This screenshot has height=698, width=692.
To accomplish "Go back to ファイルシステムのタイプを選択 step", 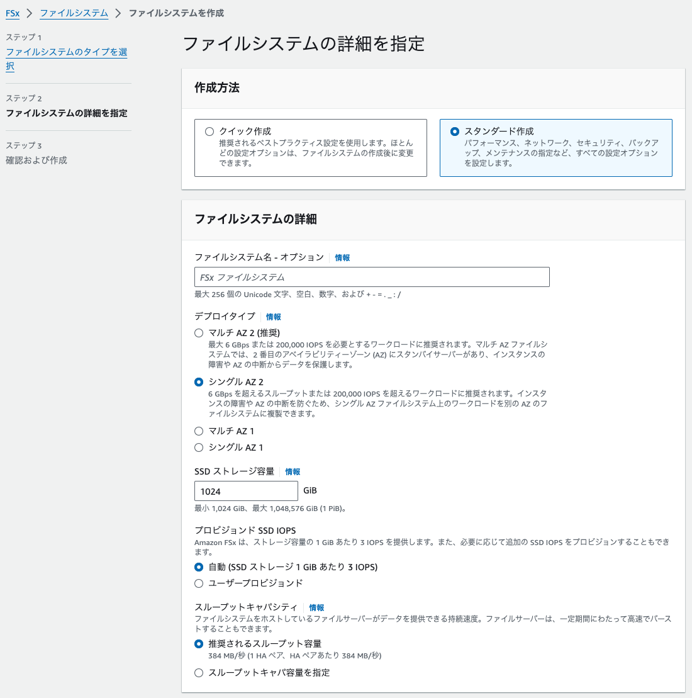I will click(x=66, y=59).
